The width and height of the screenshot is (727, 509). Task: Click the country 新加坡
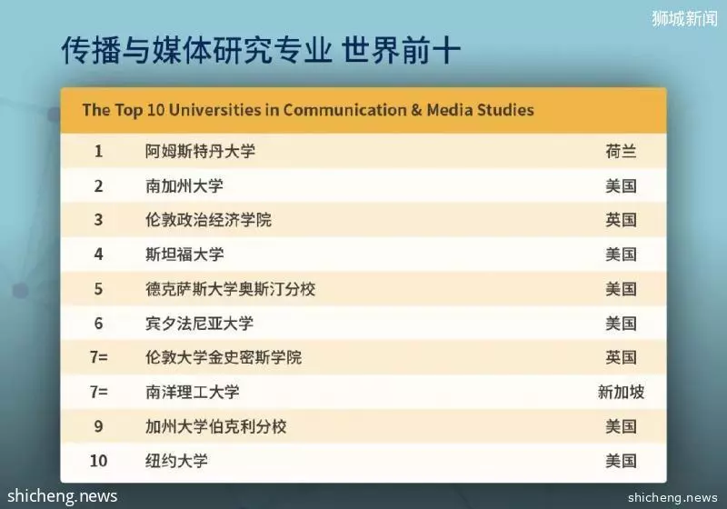621,392
